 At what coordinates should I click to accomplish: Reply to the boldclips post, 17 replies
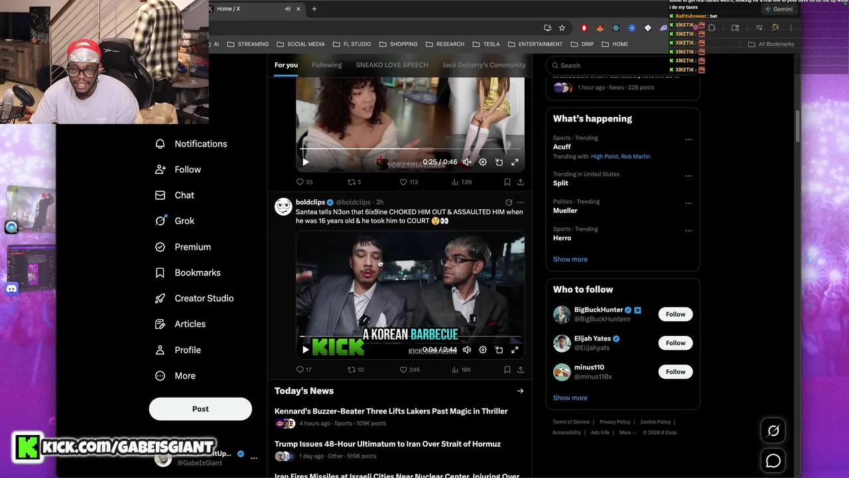click(304, 370)
